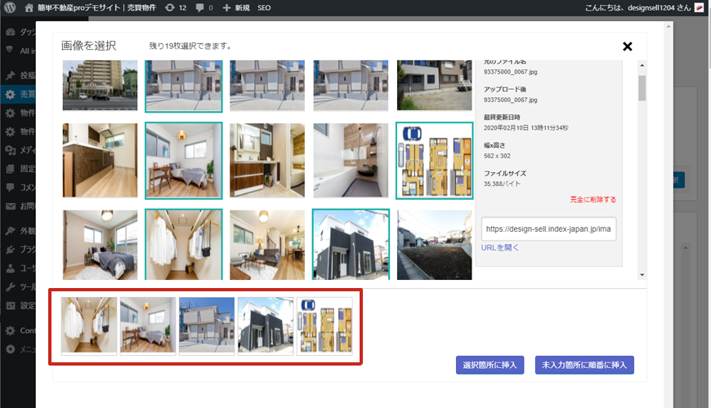The width and height of the screenshot is (711, 408).
Task: Select the kitchen counter photo thumbnail
Action: (100, 161)
